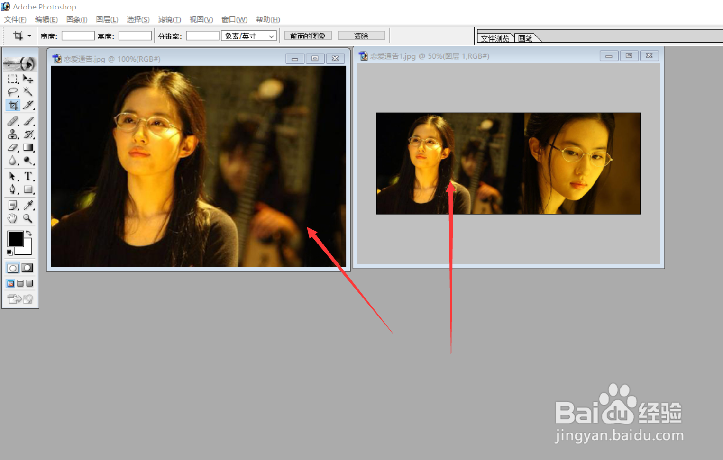
Task: Select the Rectangle shape tool
Action: [x=28, y=189]
